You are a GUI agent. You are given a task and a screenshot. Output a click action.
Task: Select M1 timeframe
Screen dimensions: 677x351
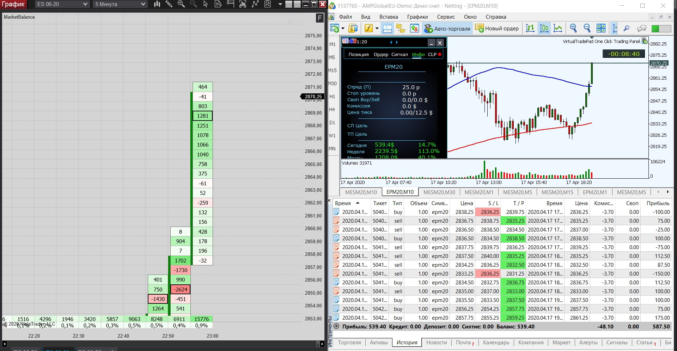pyautogui.click(x=333, y=44)
